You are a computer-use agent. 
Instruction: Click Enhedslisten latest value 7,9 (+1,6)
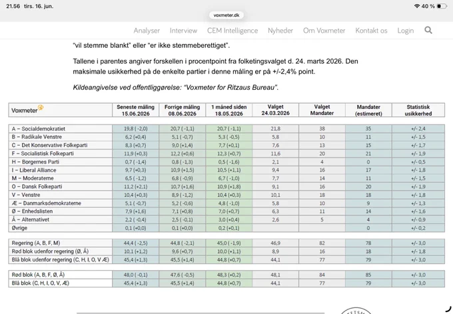(x=135, y=212)
